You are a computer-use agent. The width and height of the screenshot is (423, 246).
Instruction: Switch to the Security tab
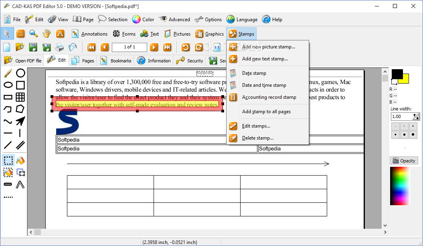pyautogui.click(x=189, y=60)
